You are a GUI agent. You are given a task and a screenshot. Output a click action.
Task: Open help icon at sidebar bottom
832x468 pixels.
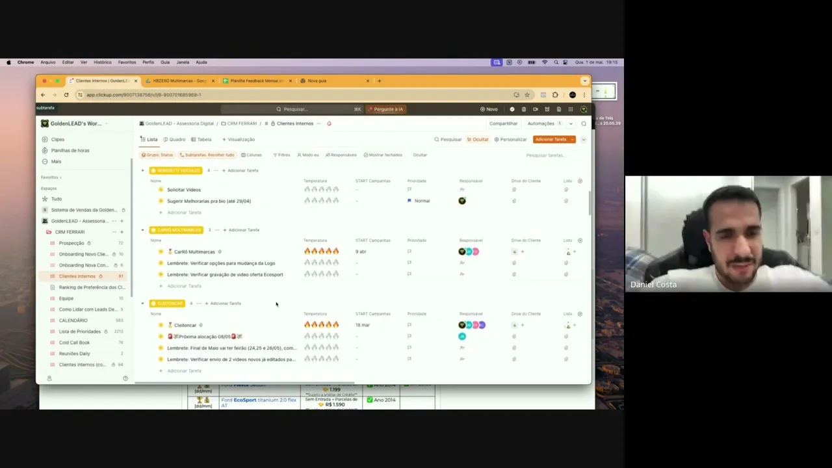pyautogui.click(x=125, y=378)
